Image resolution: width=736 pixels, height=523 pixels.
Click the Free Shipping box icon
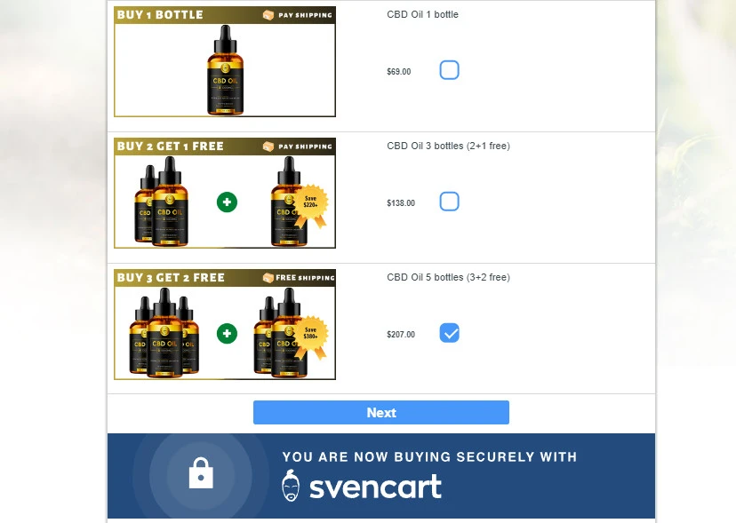click(268, 278)
